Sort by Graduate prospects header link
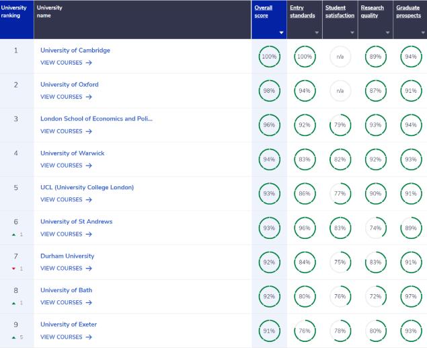The image size is (427, 348). tap(408, 11)
